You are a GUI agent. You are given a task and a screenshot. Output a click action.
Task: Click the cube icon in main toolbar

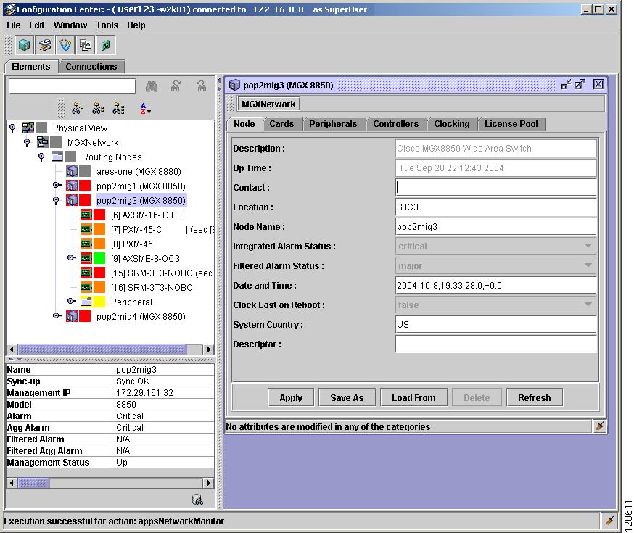24,45
